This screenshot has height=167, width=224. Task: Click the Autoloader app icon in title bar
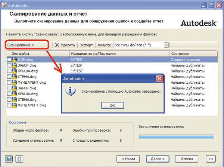tap(4, 5)
